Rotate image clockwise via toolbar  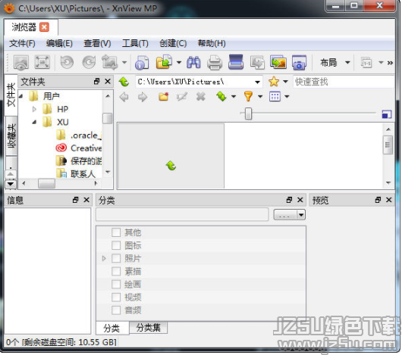(89, 62)
